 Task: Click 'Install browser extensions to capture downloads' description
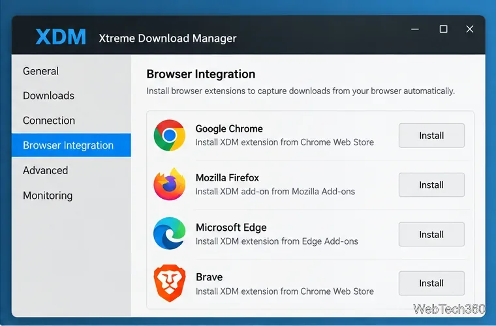click(x=300, y=91)
